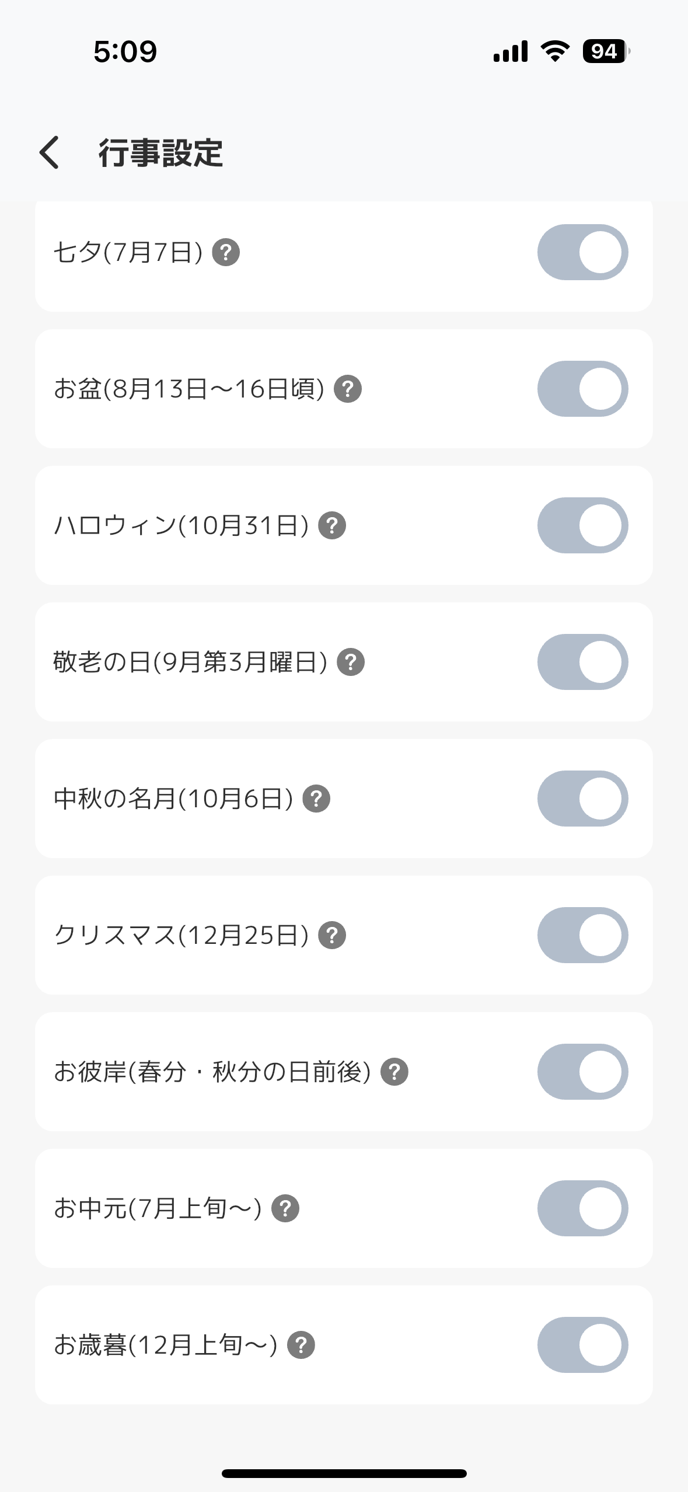Toggle the お歳暮 event switch
This screenshot has width=688, height=1492.
(x=582, y=1345)
